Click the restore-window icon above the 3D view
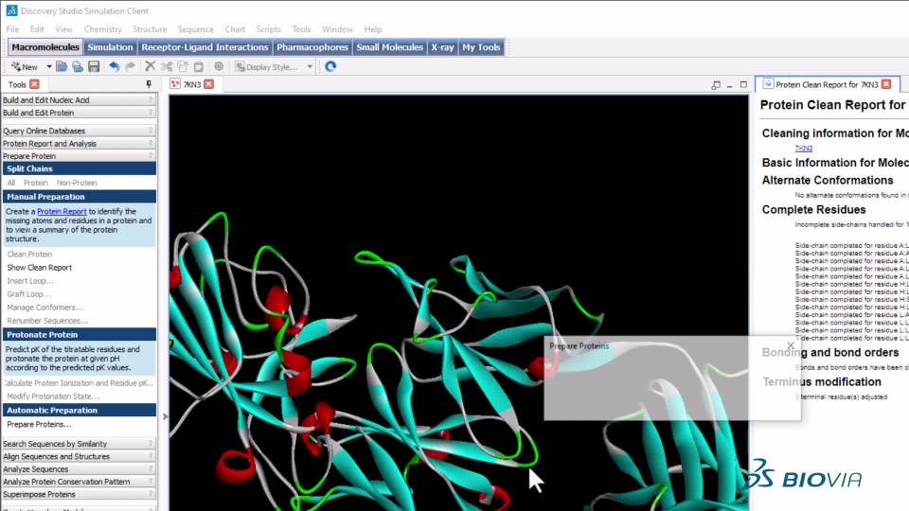This screenshot has width=909, height=511. click(x=716, y=84)
